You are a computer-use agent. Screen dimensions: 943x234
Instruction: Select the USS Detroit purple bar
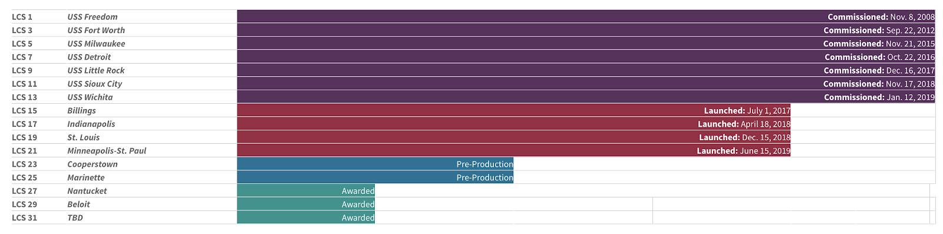tap(586, 57)
